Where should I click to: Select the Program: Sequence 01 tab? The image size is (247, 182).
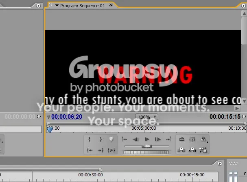pyautogui.click(x=83, y=6)
